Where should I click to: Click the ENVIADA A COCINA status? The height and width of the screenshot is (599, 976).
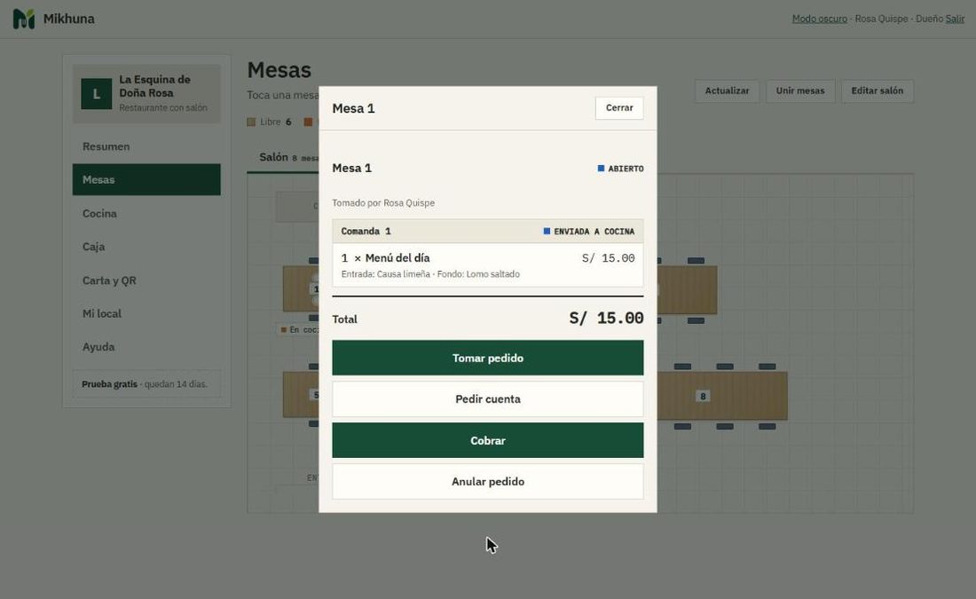(x=589, y=232)
